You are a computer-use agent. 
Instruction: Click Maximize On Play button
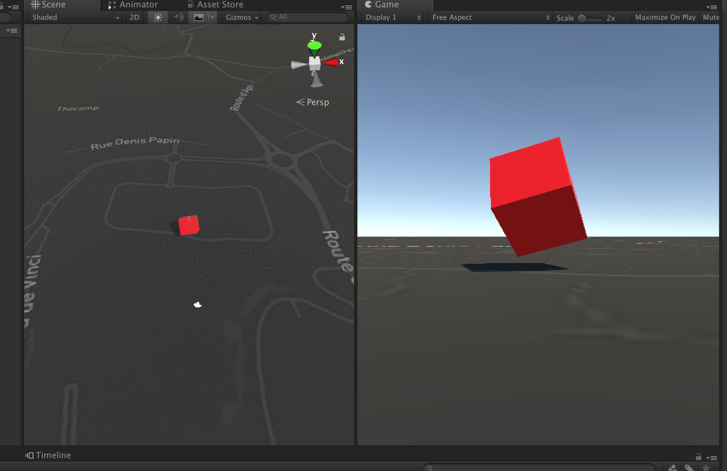[x=665, y=17]
